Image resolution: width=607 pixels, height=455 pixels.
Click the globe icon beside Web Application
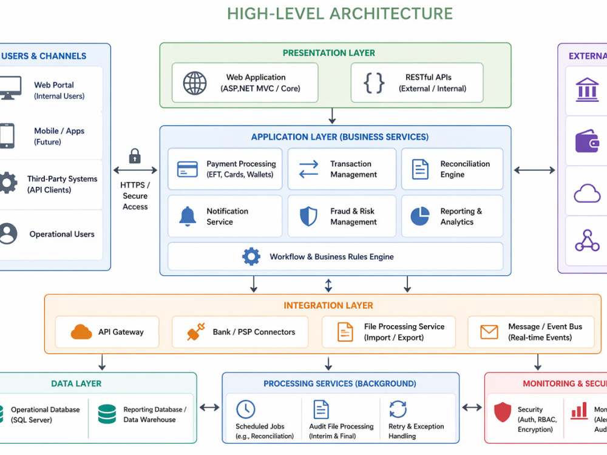[x=195, y=83]
